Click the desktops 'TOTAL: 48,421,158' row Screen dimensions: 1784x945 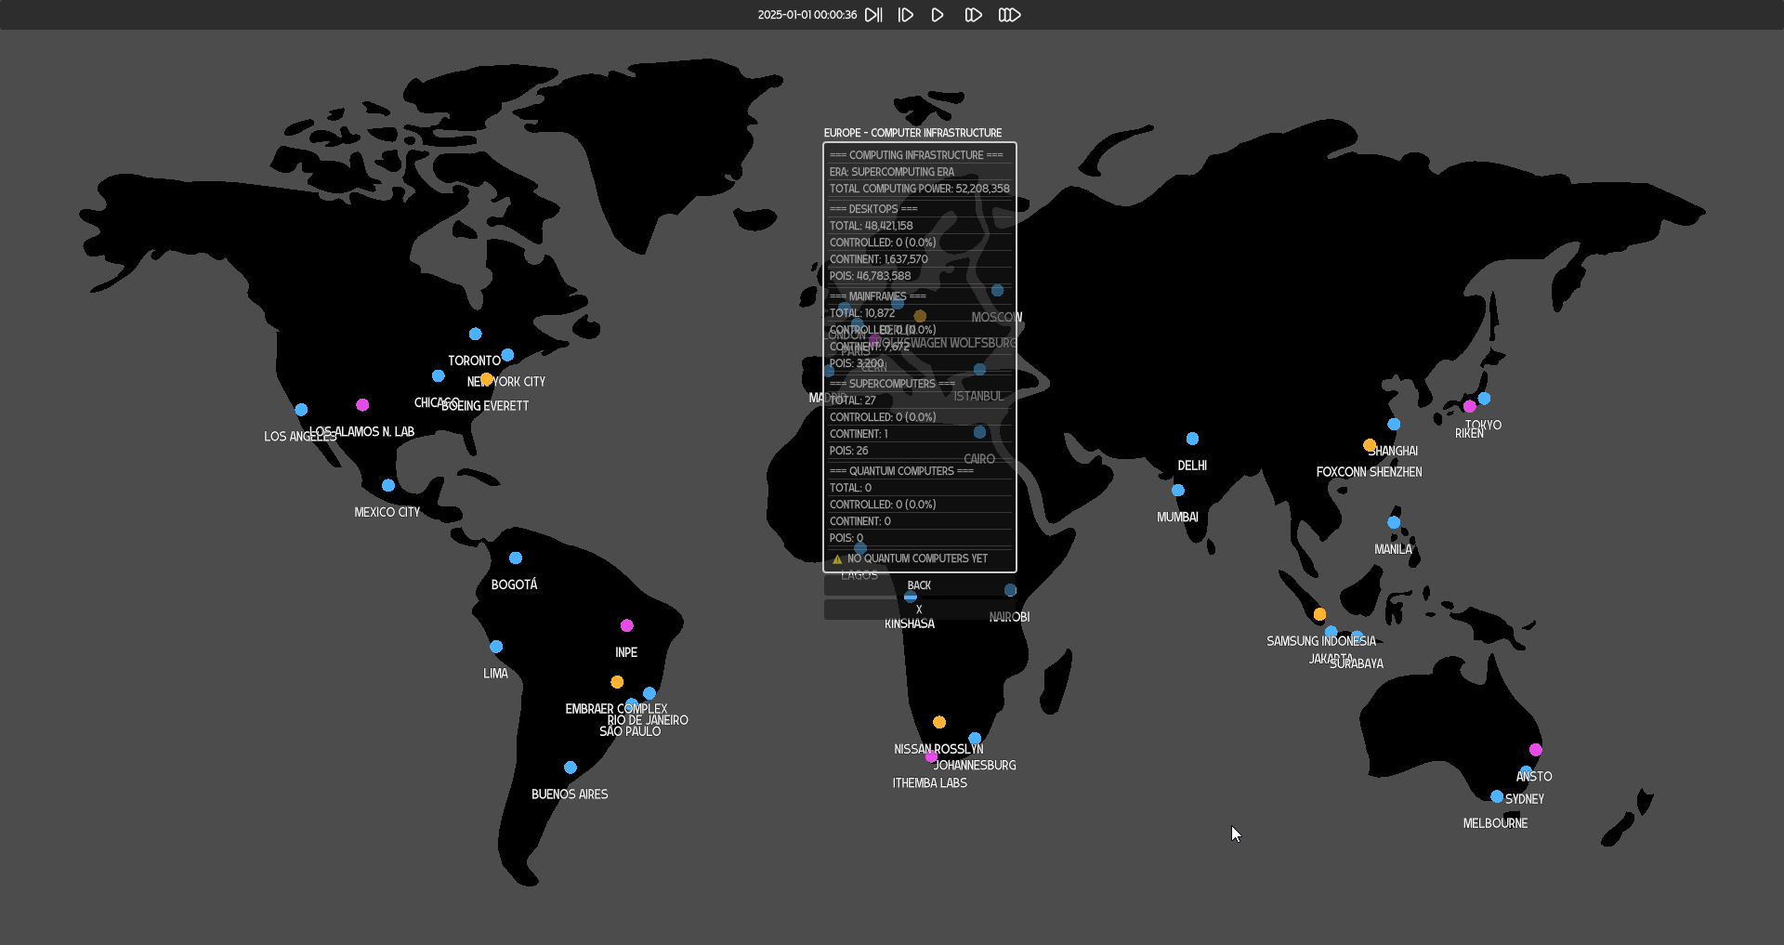[x=872, y=226]
